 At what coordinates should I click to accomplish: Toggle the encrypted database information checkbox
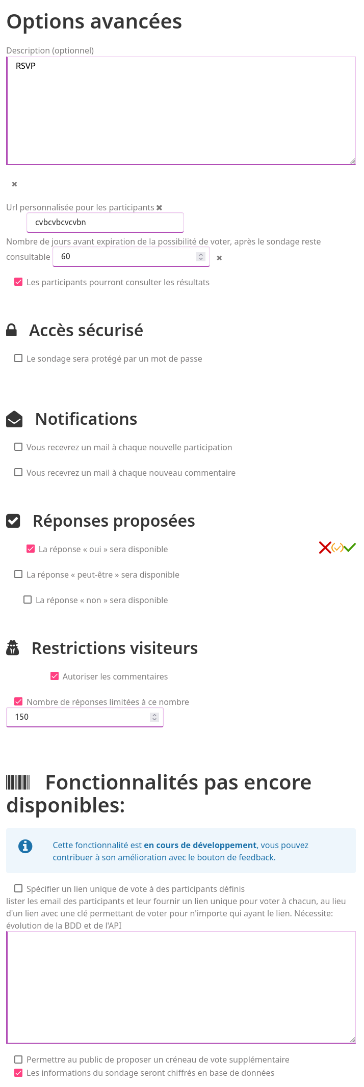[18, 1072]
